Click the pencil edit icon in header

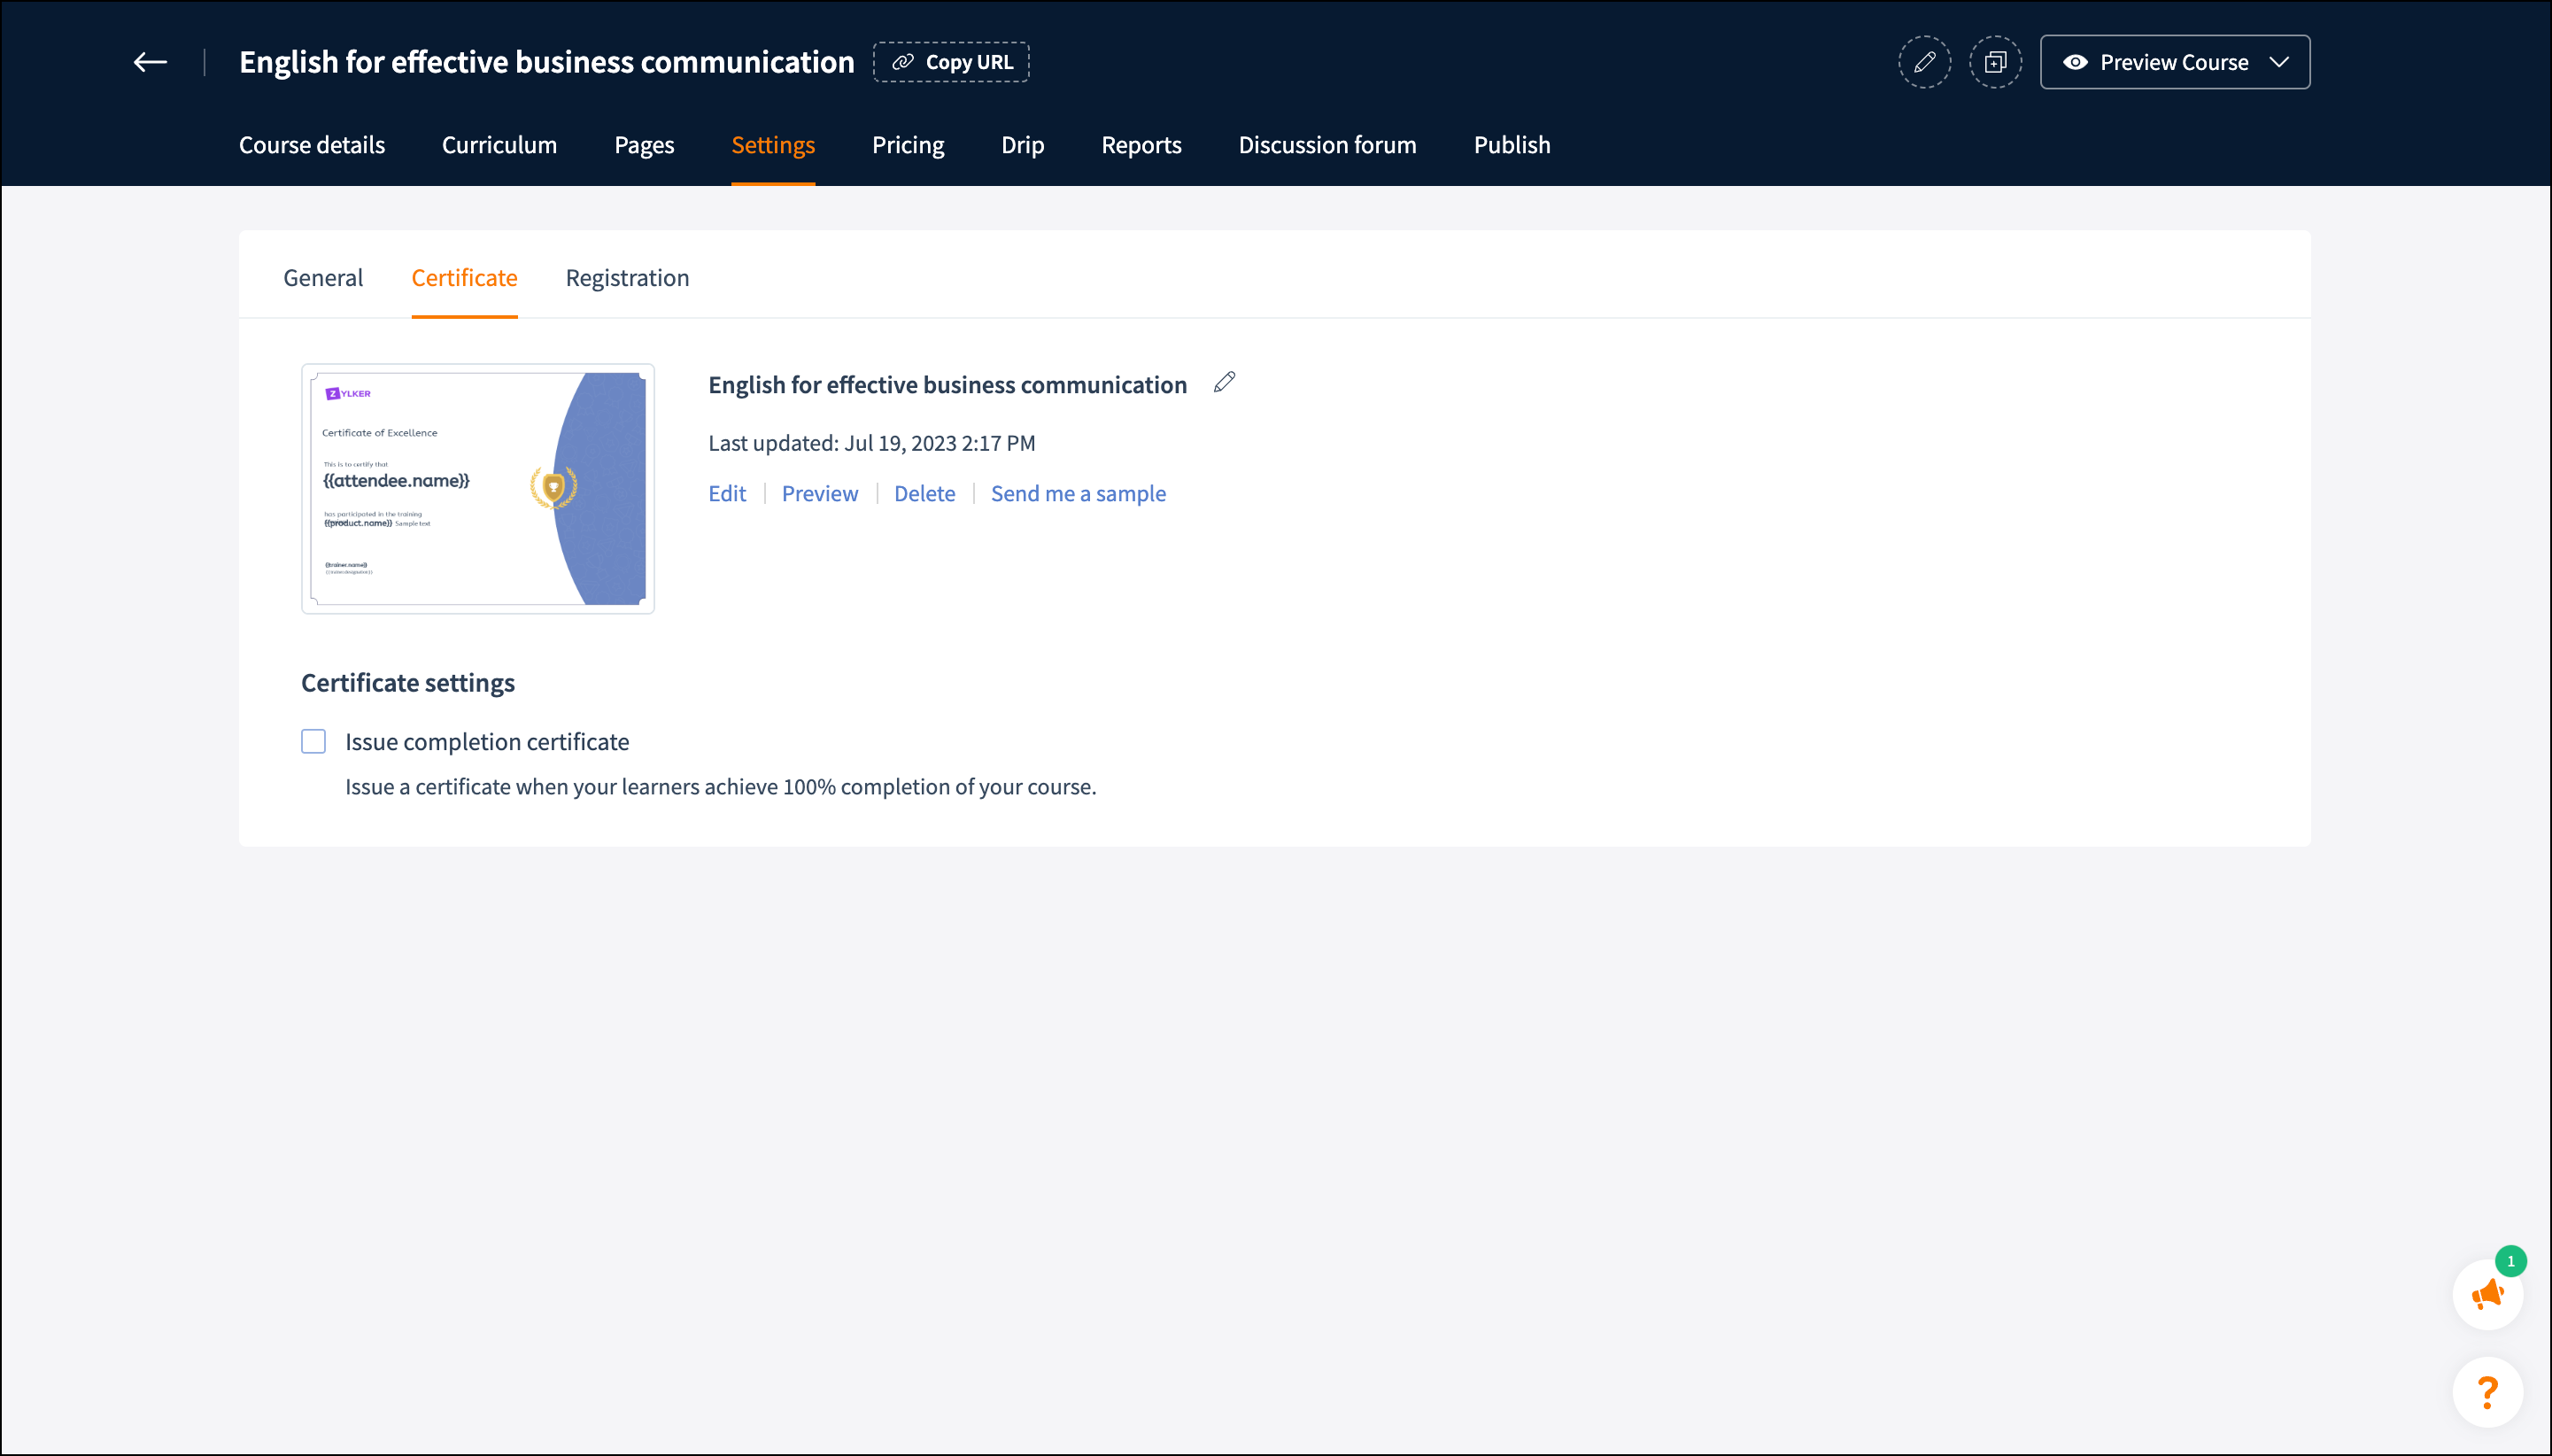(1923, 62)
